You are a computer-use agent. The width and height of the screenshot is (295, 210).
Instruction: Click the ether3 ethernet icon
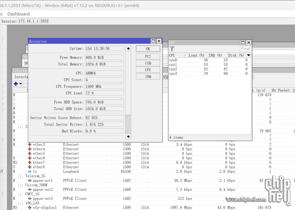pos(30,144)
